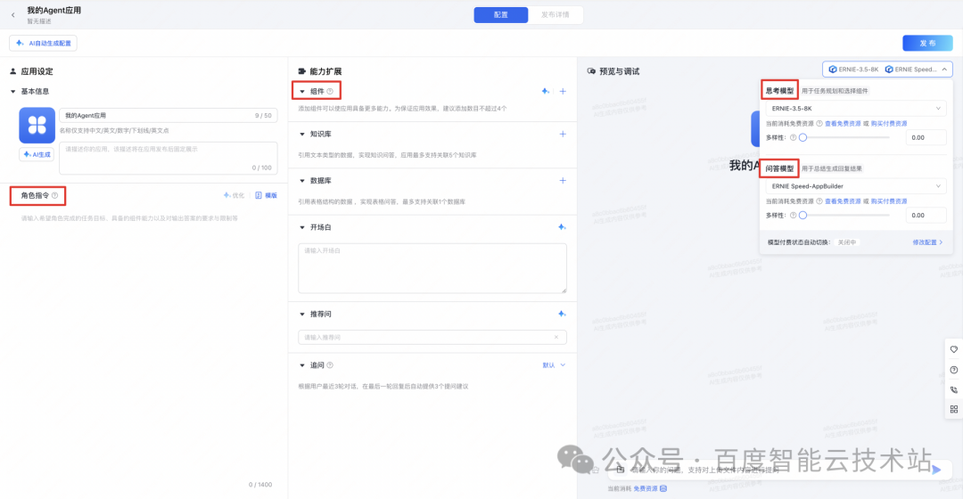Open the 模板 template option
963x499 pixels.
267,196
